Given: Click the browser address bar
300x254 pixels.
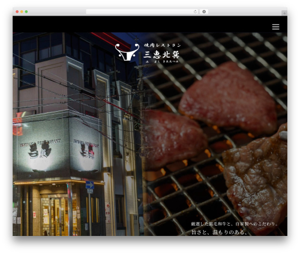Looking at the screenshot, I should (x=142, y=11).
